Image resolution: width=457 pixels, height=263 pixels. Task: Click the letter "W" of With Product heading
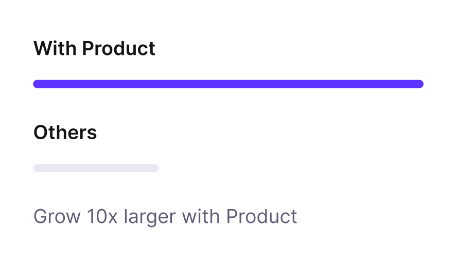(43, 49)
